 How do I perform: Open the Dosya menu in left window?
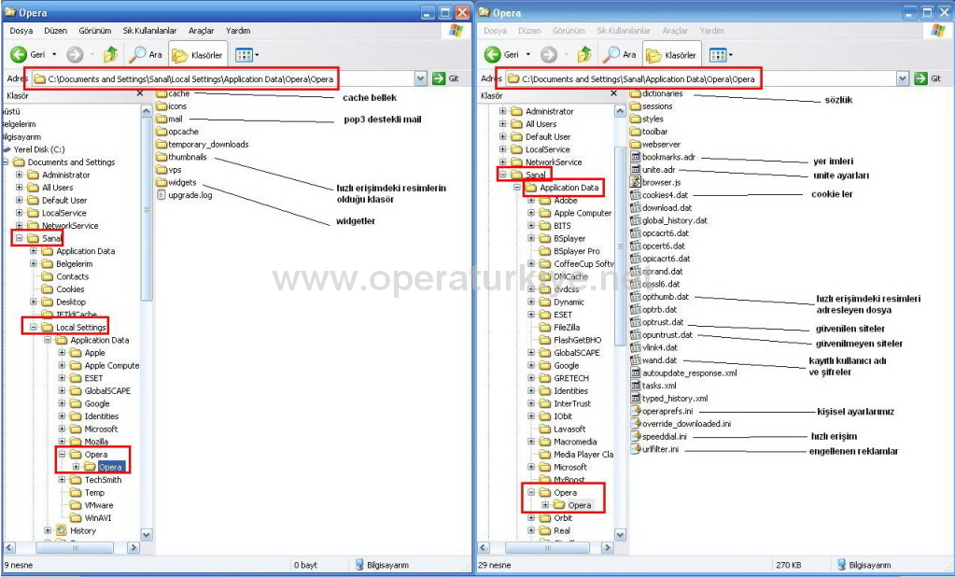(21, 31)
